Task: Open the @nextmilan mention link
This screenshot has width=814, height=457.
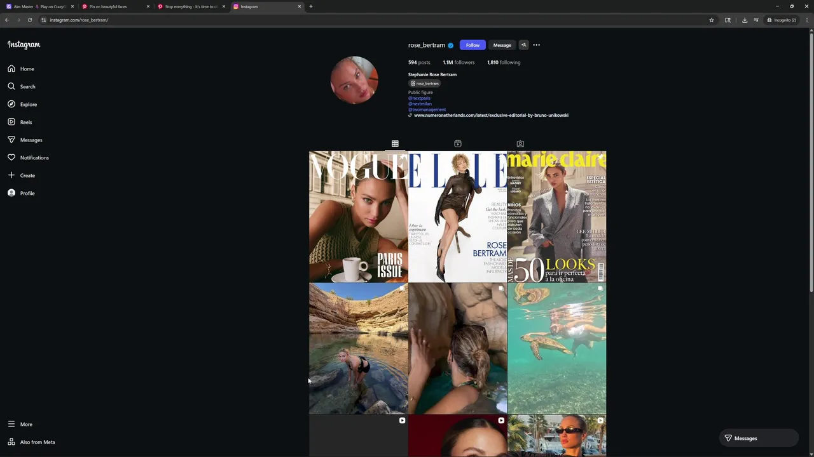Action: click(420, 104)
